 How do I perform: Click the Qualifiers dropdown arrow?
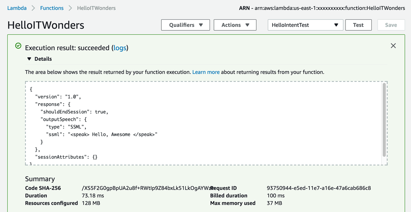[x=201, y=25]
